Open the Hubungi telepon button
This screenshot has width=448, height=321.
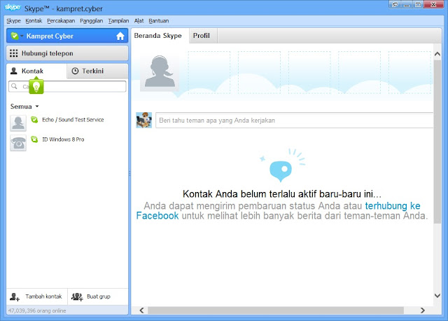(x=67, y=53)
